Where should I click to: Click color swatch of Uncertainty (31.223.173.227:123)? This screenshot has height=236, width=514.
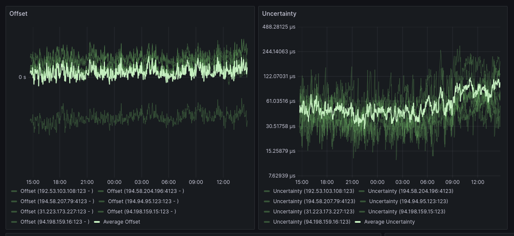click(x=267, y=212)
